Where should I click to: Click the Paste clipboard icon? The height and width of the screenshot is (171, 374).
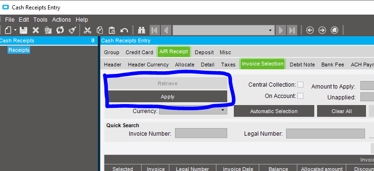[111, 30]
